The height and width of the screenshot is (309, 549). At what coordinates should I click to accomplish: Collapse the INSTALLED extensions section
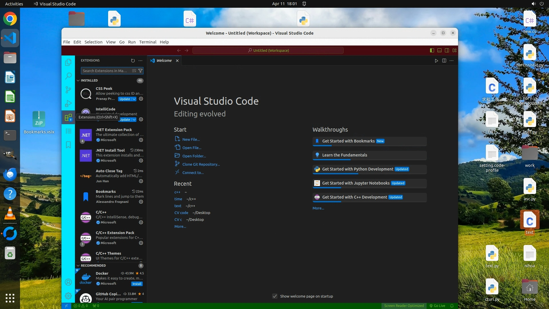click(78, 80)
